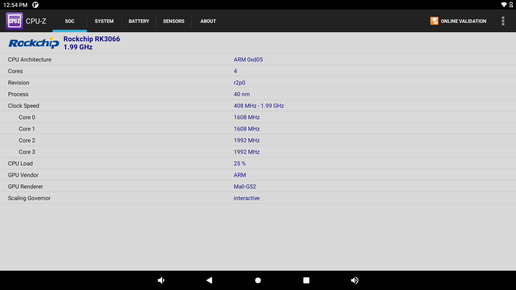Screen dimensions: 516x290
Task: Tap Core 0's 1608 MHz value
Action: point(247,117)
